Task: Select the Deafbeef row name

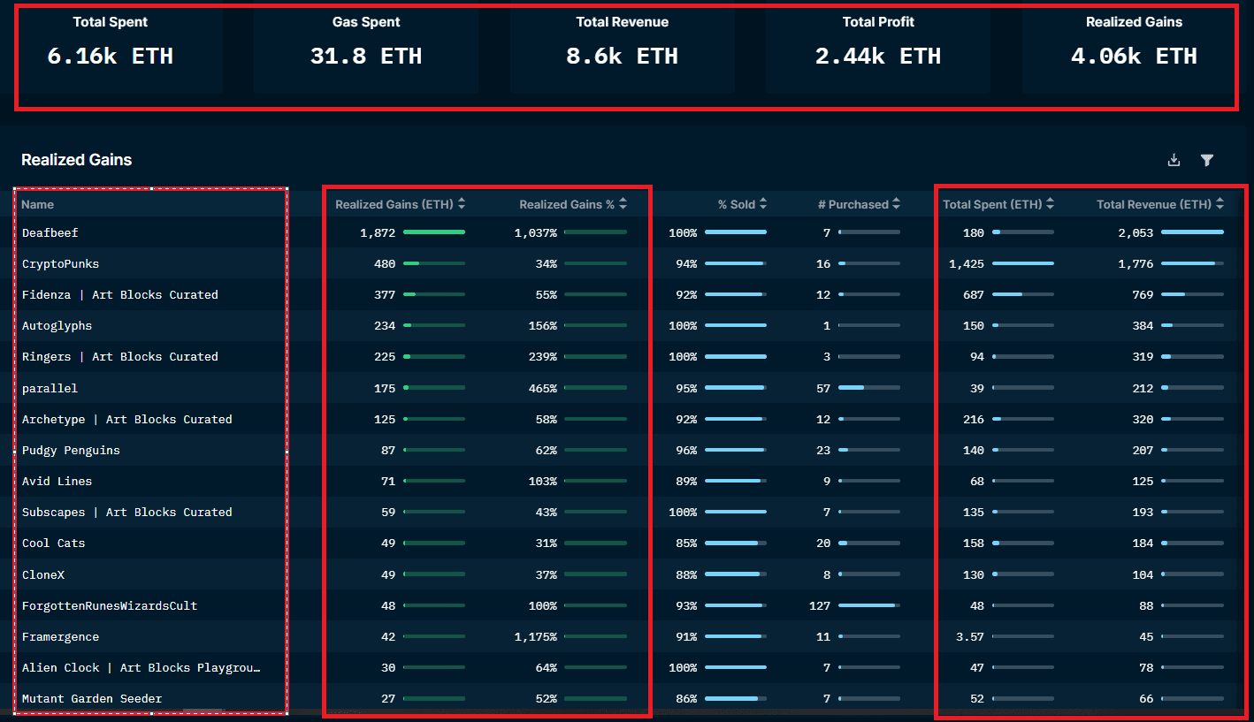Action: (x=50, y=233)
